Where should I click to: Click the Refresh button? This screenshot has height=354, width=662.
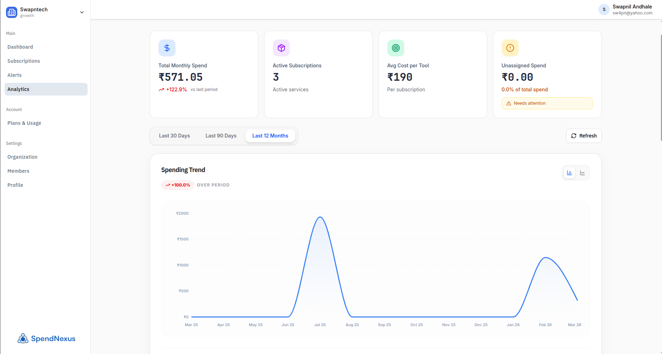pos(584,136)
